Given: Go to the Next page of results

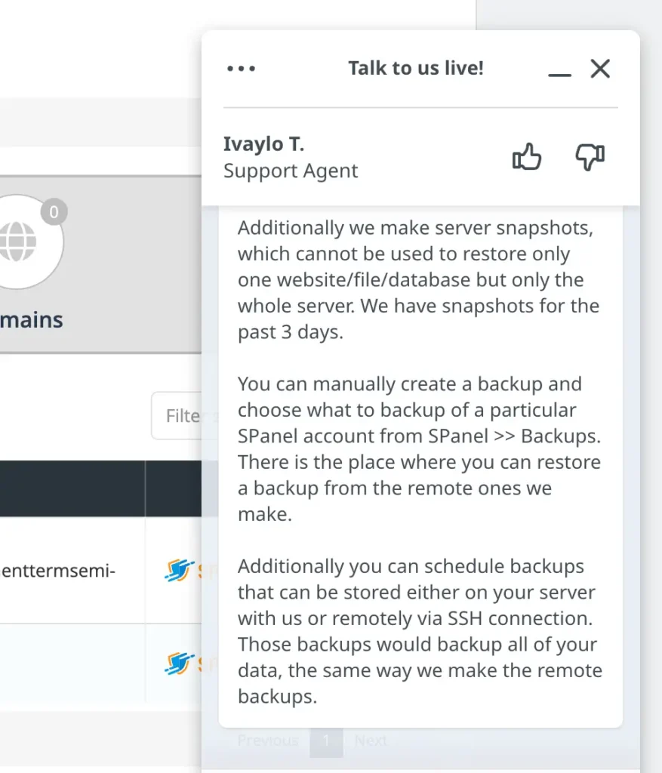Looking at the screenshot, I should 370,741.
